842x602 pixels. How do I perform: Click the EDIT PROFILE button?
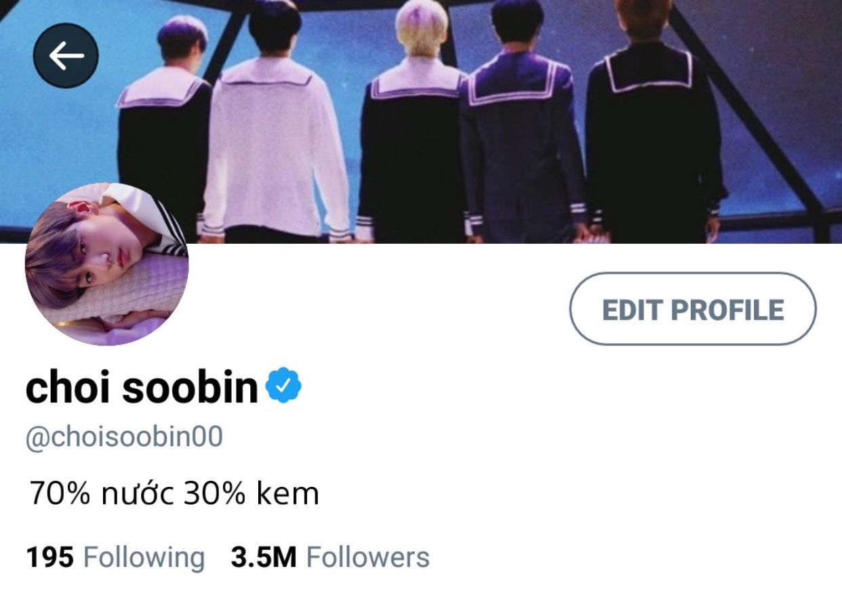693,309
